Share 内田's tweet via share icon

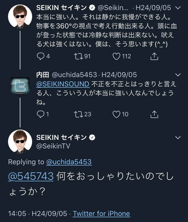click(x=154, y=115)
